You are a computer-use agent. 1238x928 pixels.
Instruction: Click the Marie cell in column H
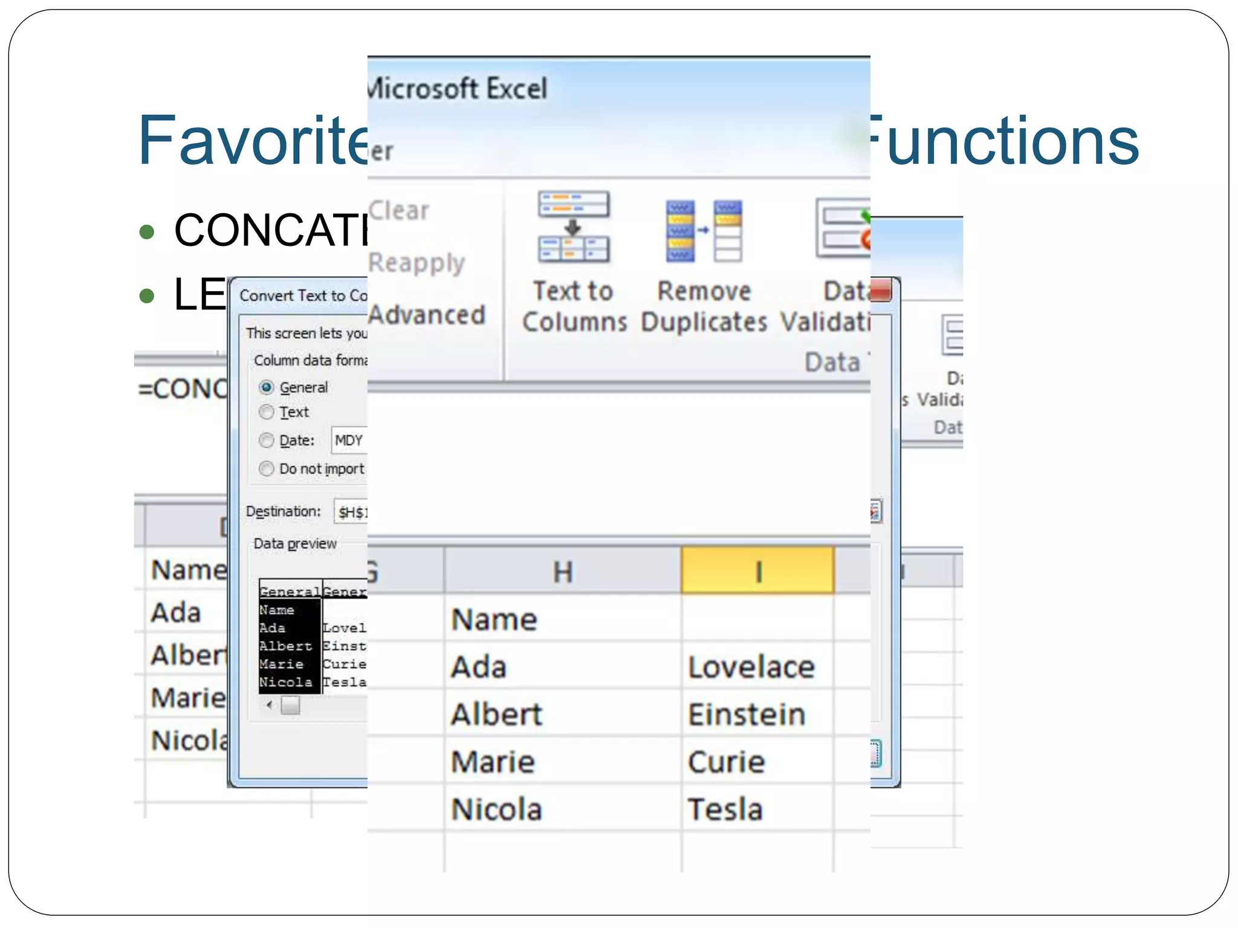point(563,760)
